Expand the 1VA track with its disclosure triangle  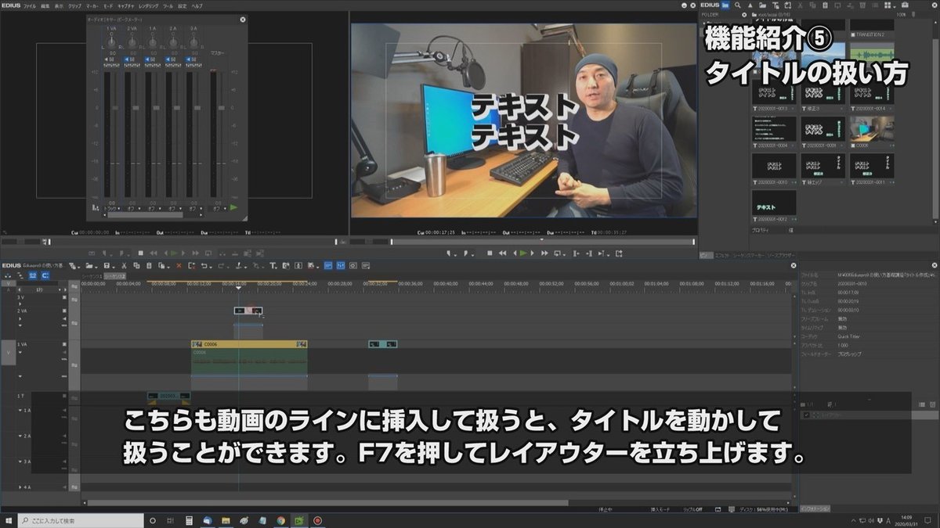click(x=20, y=352)
